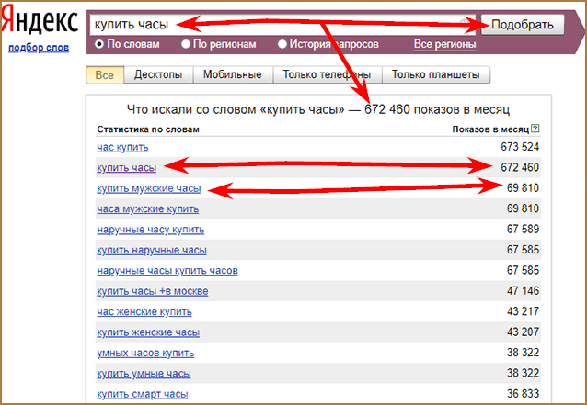Viewport: 587px width, 405px height.
Task: Switch to the Только телефоны tab
Action: click(328, 74)
